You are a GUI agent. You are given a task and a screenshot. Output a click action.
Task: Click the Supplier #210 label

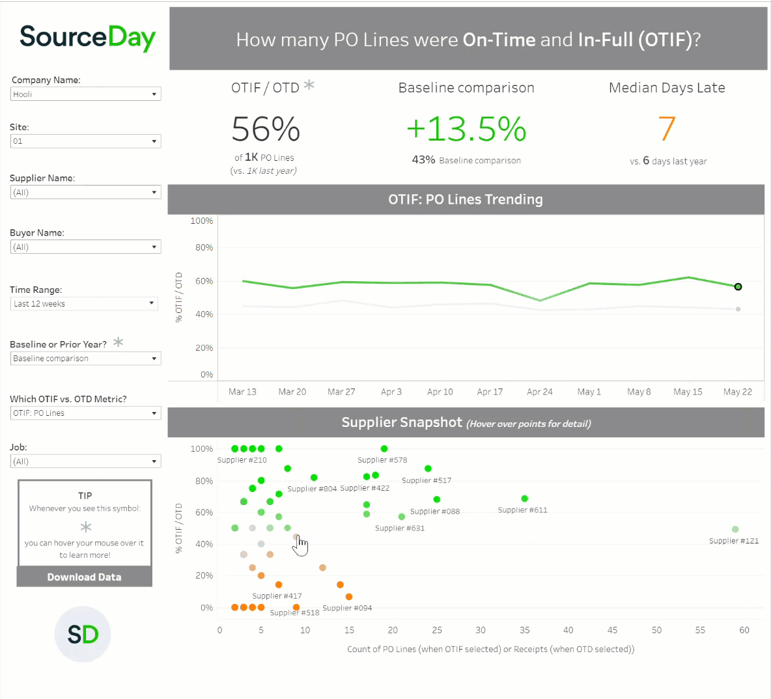click(x=242, y=460)
